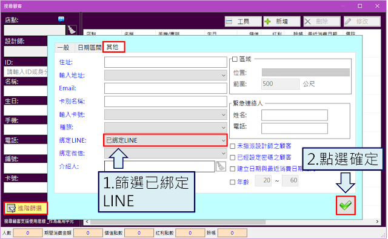
Task: Toggle the 建立日期與最近消費日期 checkbox
Action: tap(232, 169)
